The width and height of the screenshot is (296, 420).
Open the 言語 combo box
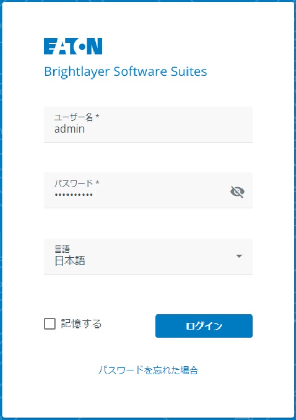coord(148,257)
